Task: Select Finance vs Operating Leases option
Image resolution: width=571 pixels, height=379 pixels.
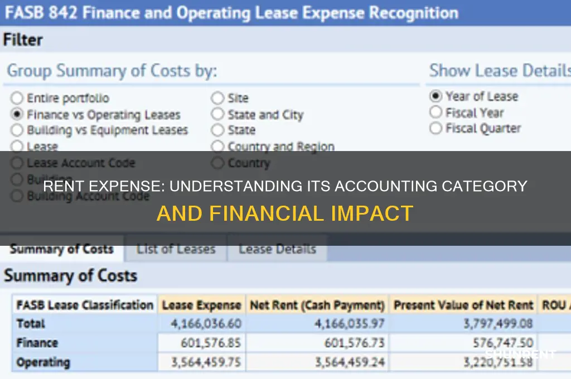Action: [17, 114]
